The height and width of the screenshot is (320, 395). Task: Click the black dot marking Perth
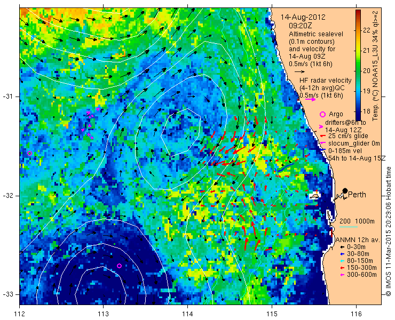345,191
